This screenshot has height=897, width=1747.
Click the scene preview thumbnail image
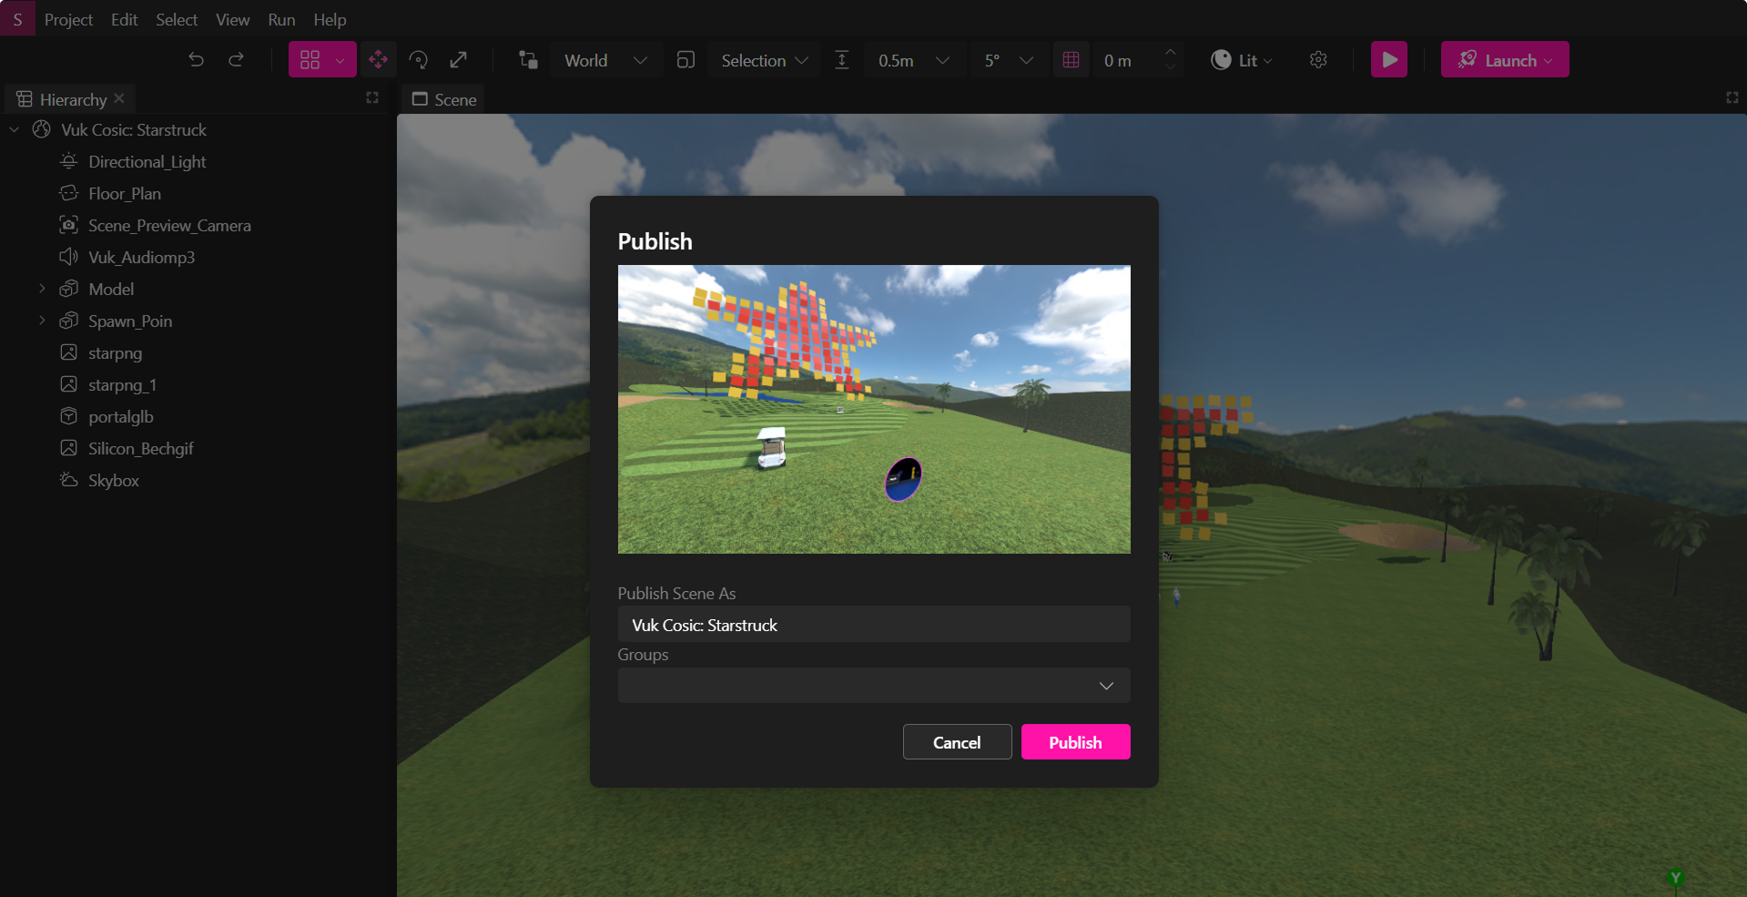(x=873, y=409)
